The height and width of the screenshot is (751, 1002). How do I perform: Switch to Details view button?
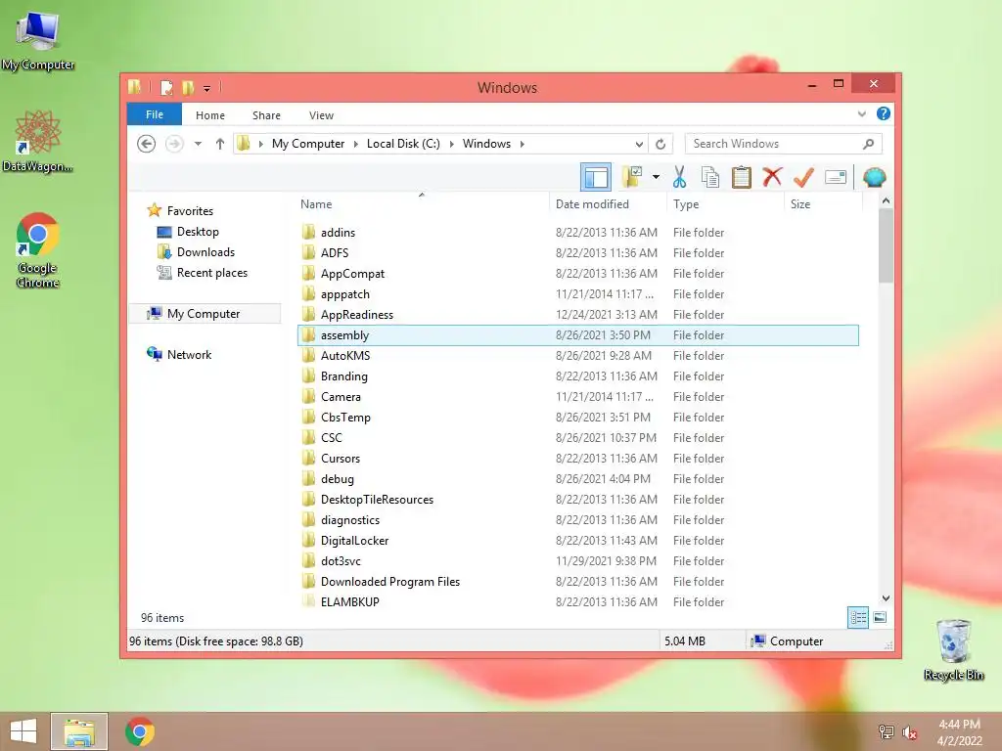click(857, 618)
